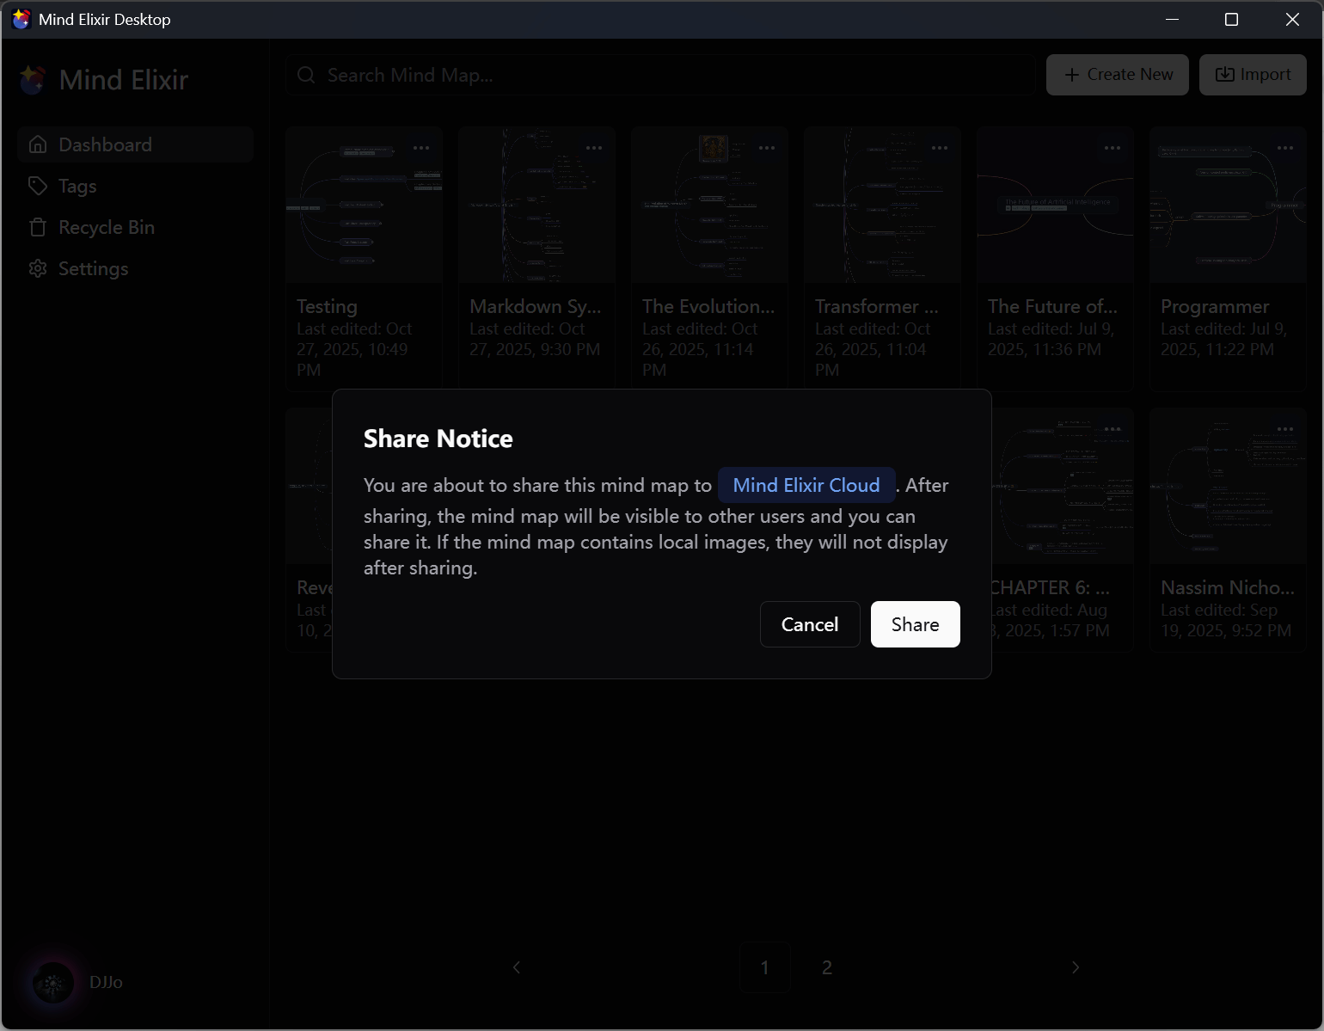This screenshot has width=1324, height=1031.
Task: Click the magnifier icon in the search bar
Action: coord(306,75)
